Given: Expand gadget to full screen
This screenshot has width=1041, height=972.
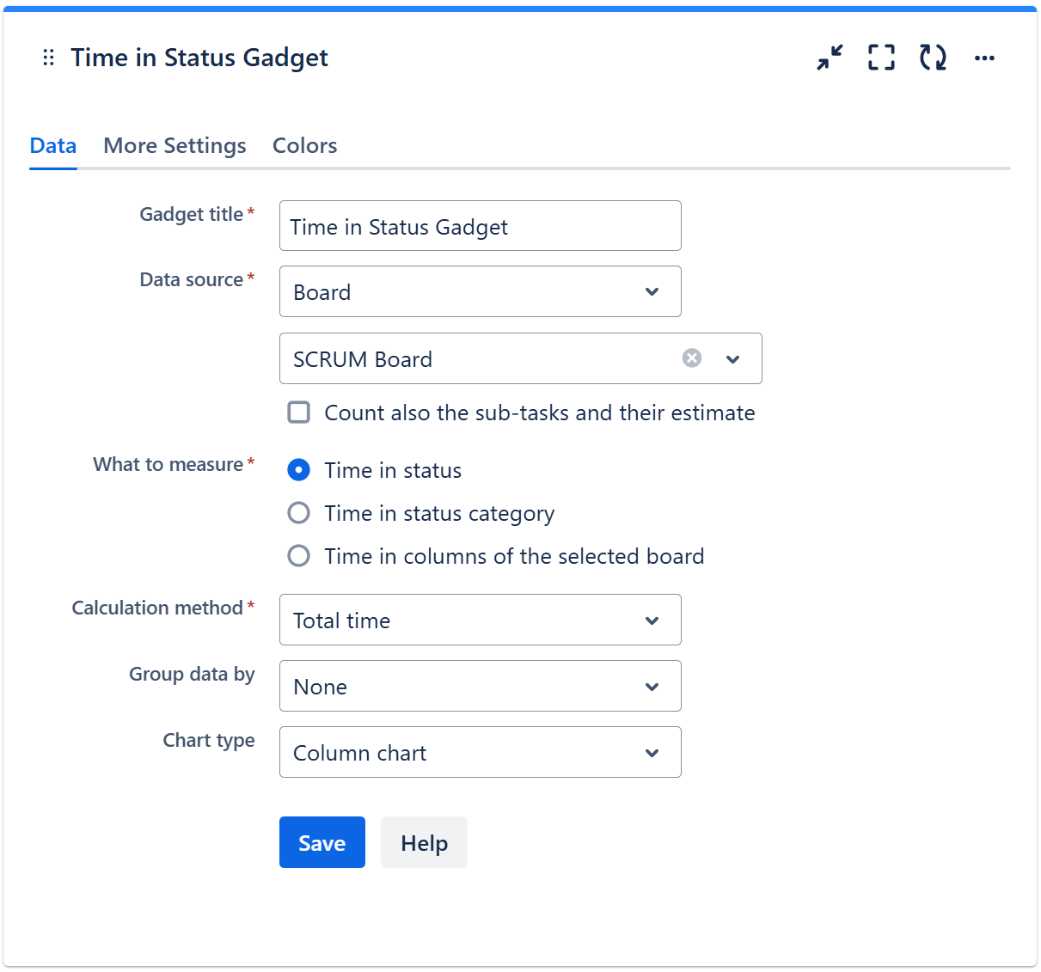Looking at the screenshot, I should click(881, 58).
